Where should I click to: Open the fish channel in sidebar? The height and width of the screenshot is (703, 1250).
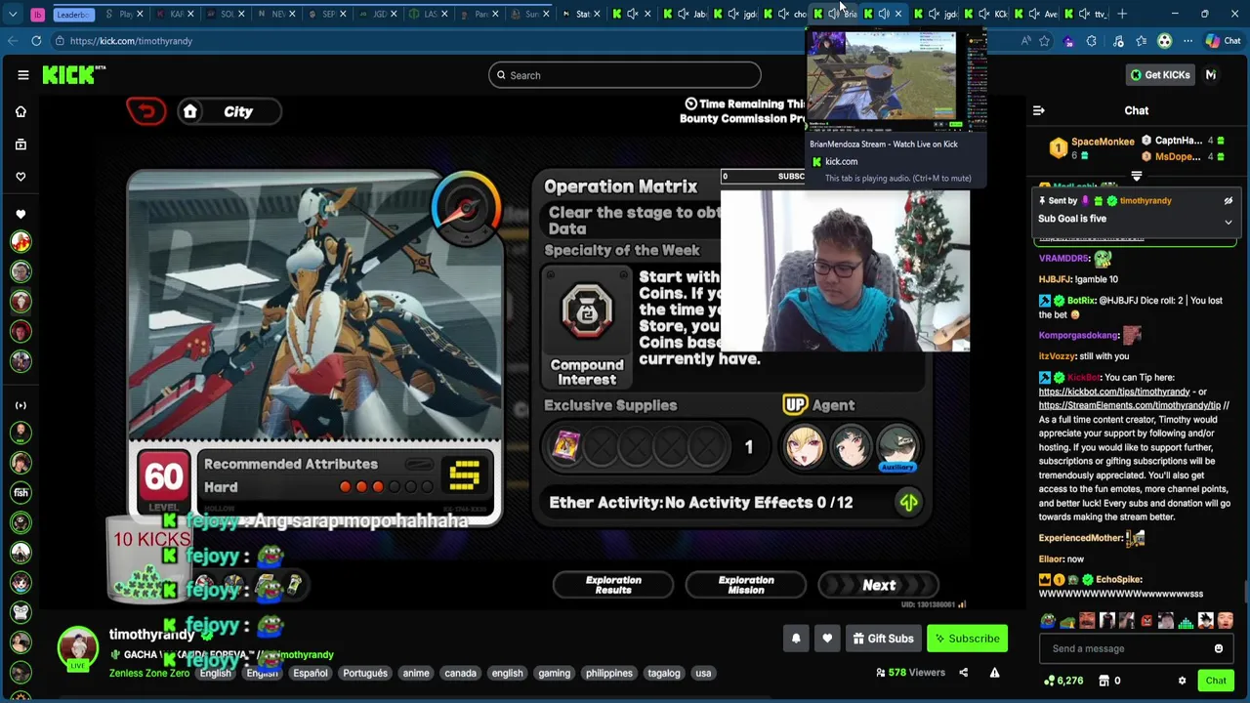[x=21, y=493]
